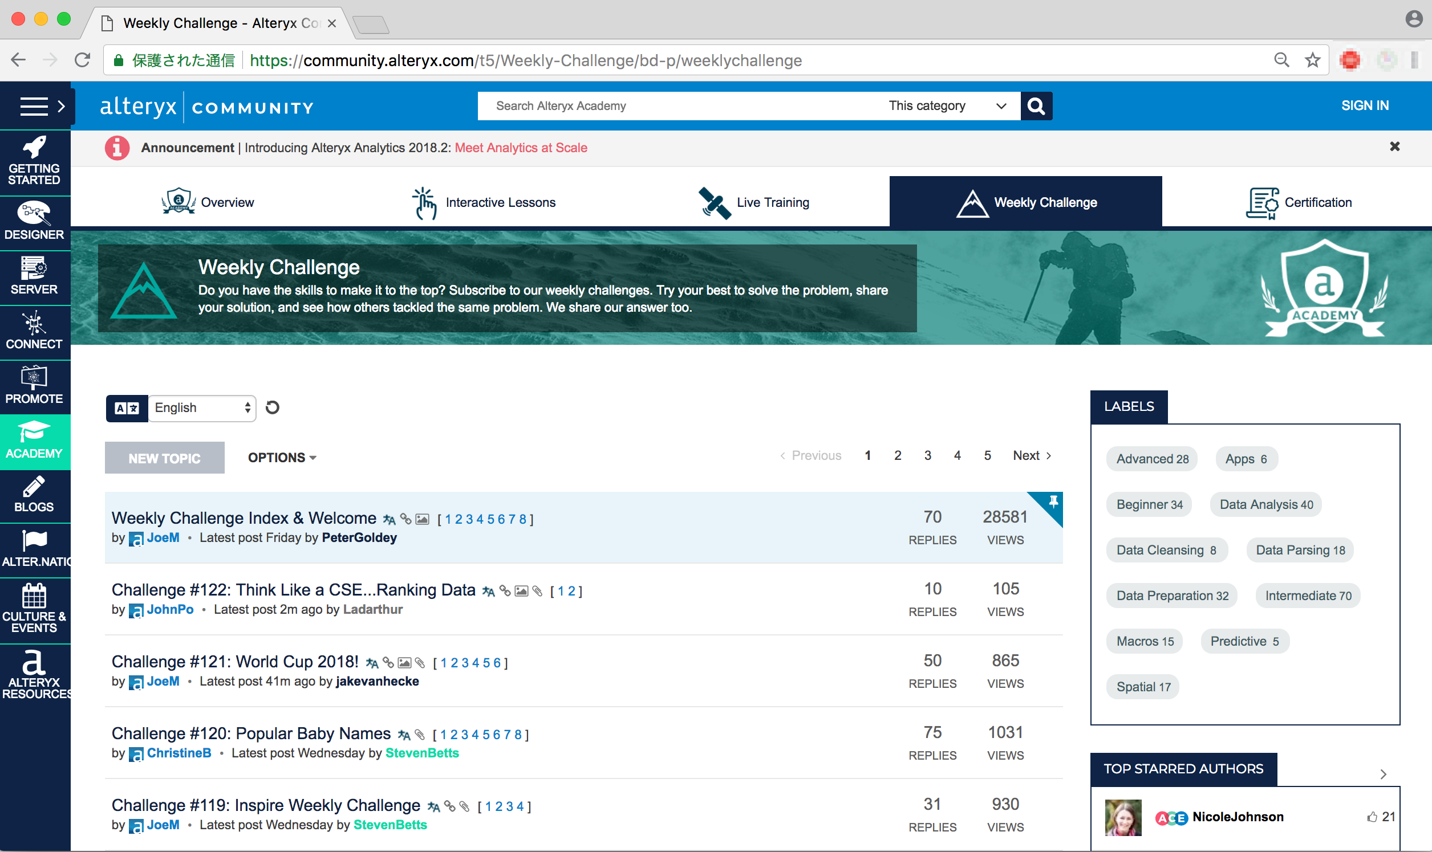Open Getting Started rocket icon

point(34,148)
